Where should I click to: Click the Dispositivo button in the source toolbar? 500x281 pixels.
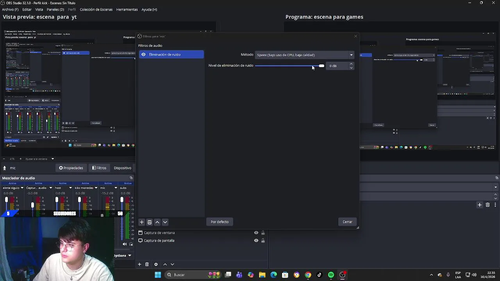click(x=122, y=168)
